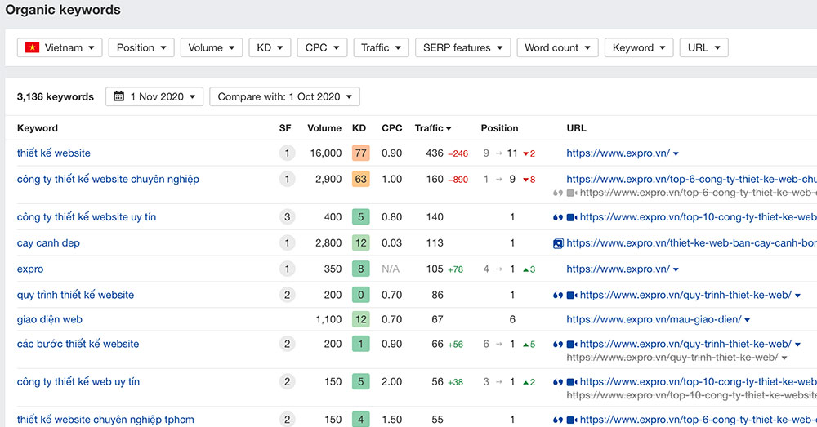Viewport: 817px width, 427px height.
Task: Open keyword 'quy trình thiết kế website'
Action: tap(75, 295)
